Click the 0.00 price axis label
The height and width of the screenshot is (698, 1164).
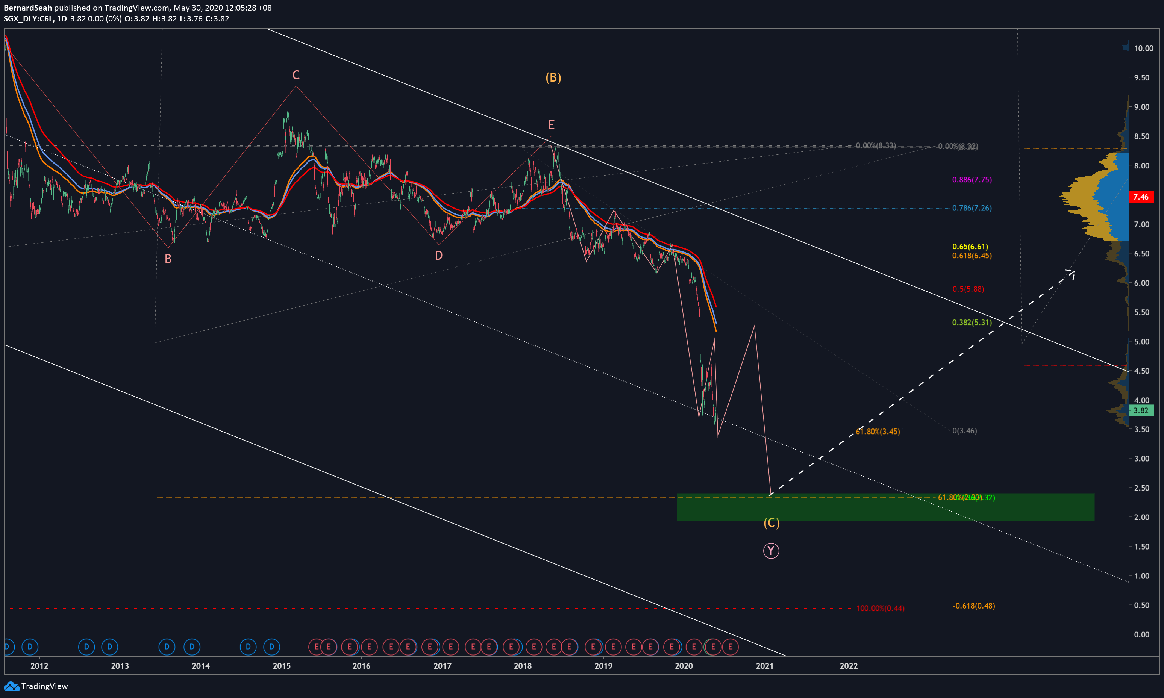(x=1142, y=634)
